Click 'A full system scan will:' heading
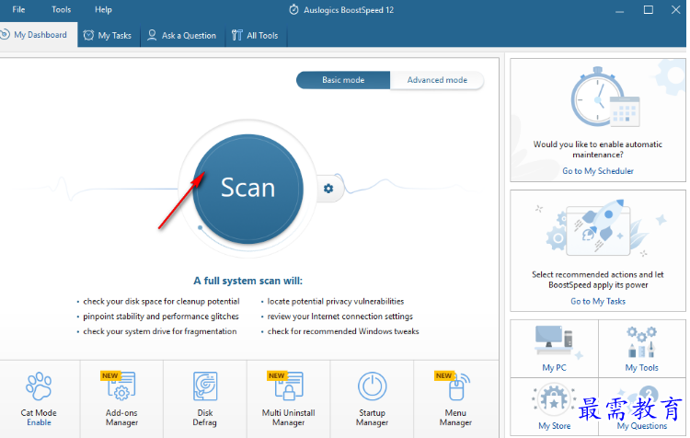Screen dimensions: 690x438 [x=248, y=281]
